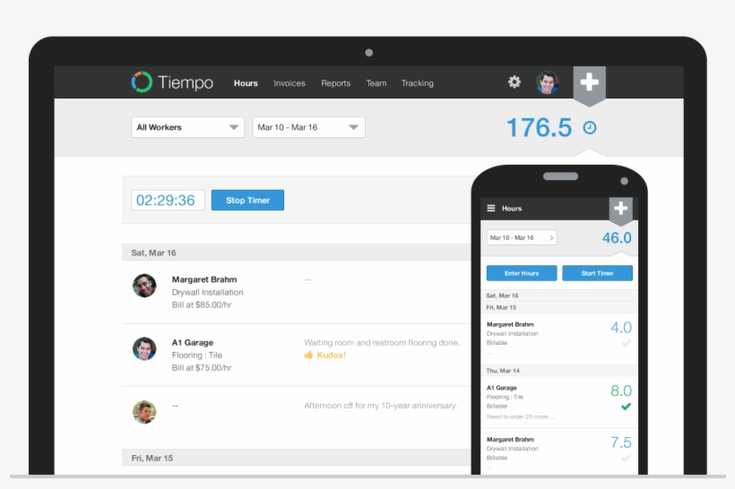Open settings via the gear icon
The width and height of the screenshot is (735, 489).
(514, 82)
